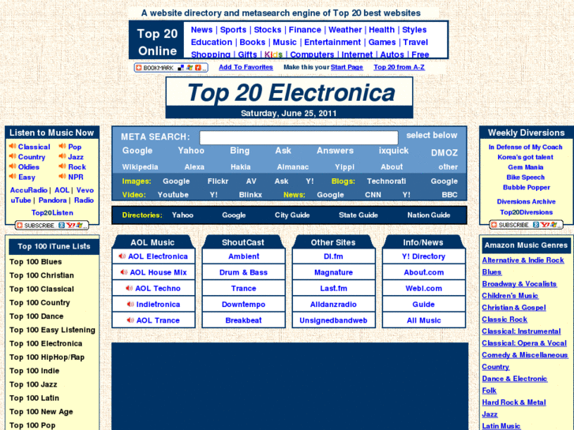This screenshot has height=430, width=574.
Task: Click the speaker icon beside Rock
Action: click(62, 166)
